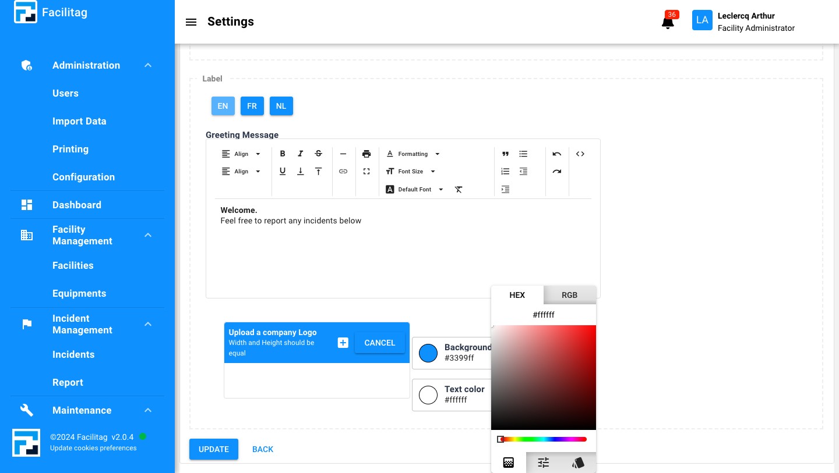The image size is (839, 473).
Task: Open the Printing page
Action: pos(70,149)
